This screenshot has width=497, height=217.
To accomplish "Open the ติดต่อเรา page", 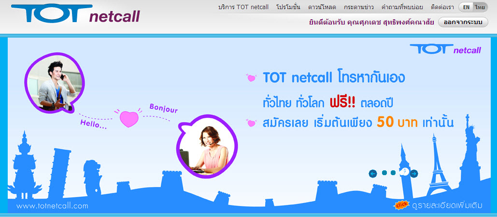I will click(x=442, y=7).
